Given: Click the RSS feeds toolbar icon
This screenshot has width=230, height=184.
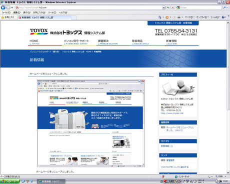Looking at the screenshot, I should [x=167, y=17].
